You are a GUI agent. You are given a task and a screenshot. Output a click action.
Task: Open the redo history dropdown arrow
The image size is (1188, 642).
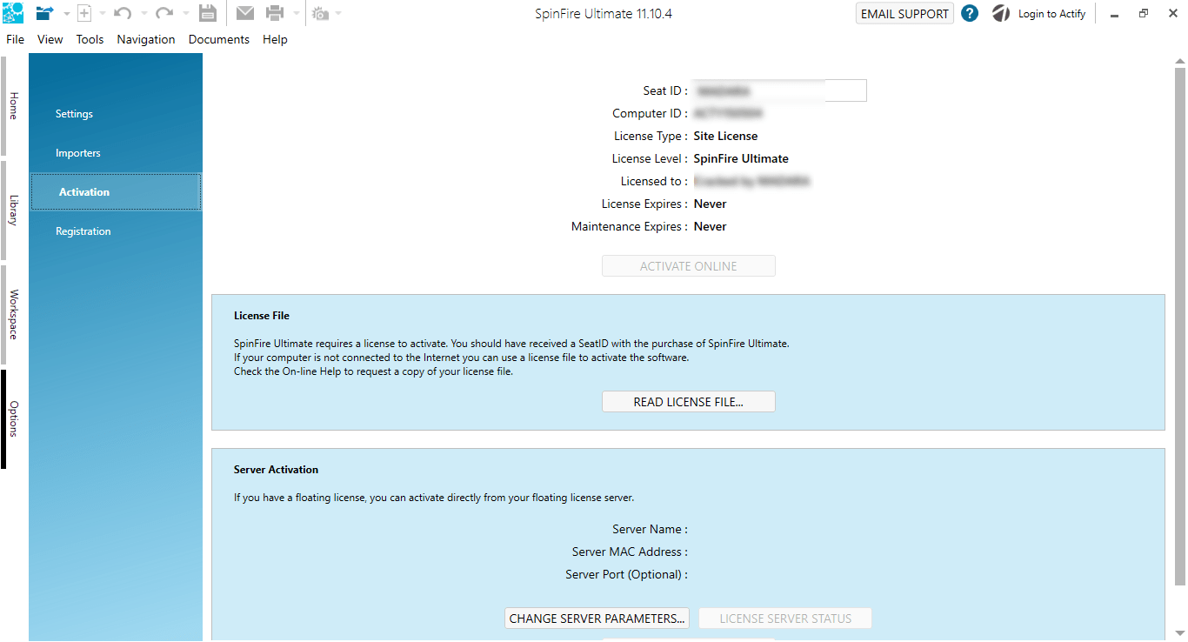click(185, 14)
